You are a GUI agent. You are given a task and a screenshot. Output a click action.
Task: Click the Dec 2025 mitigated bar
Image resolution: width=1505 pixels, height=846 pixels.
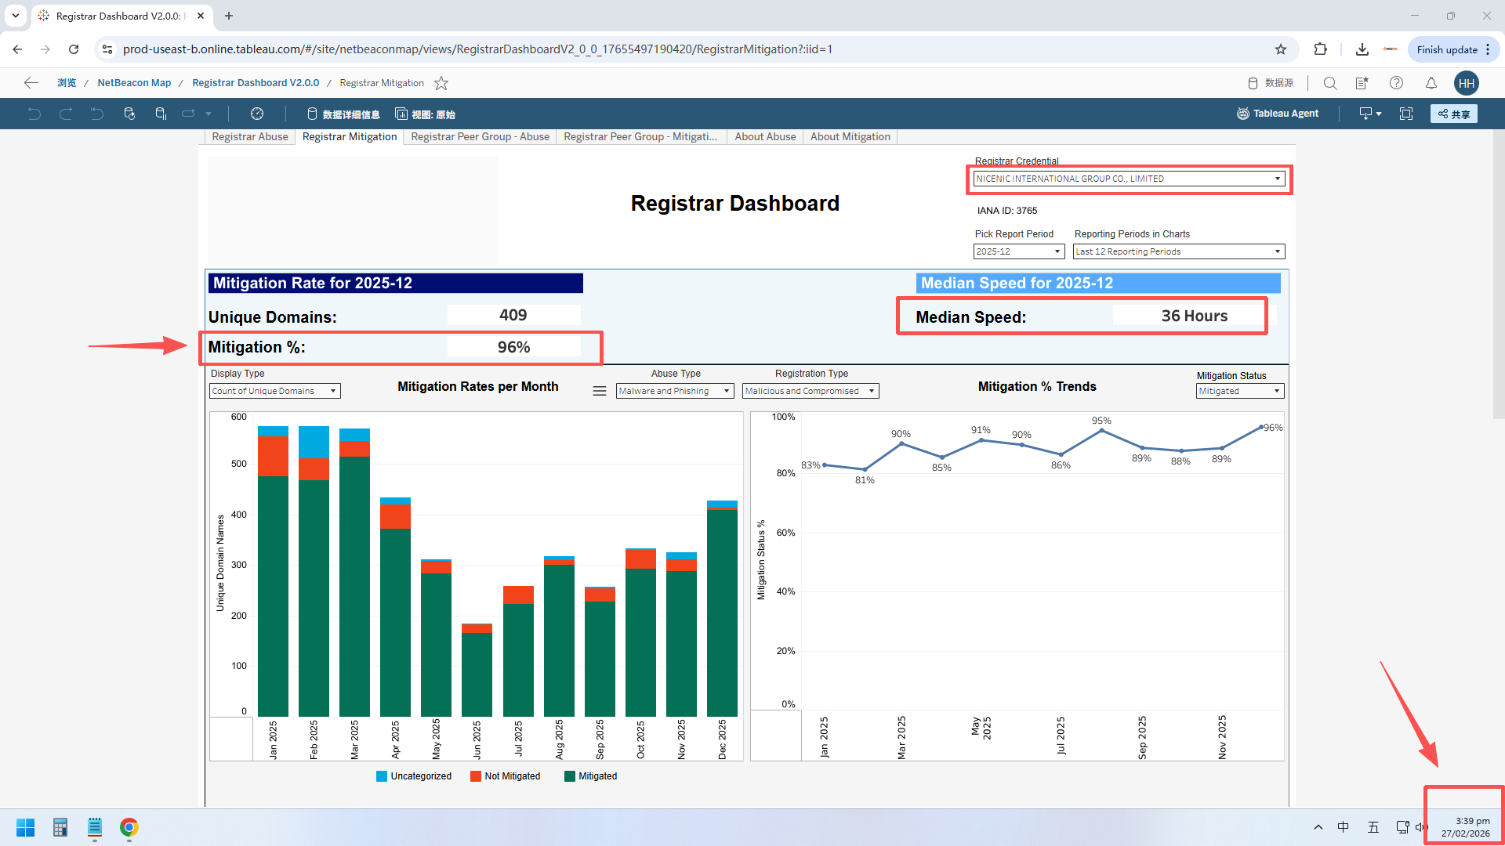[x=722, y=611]
